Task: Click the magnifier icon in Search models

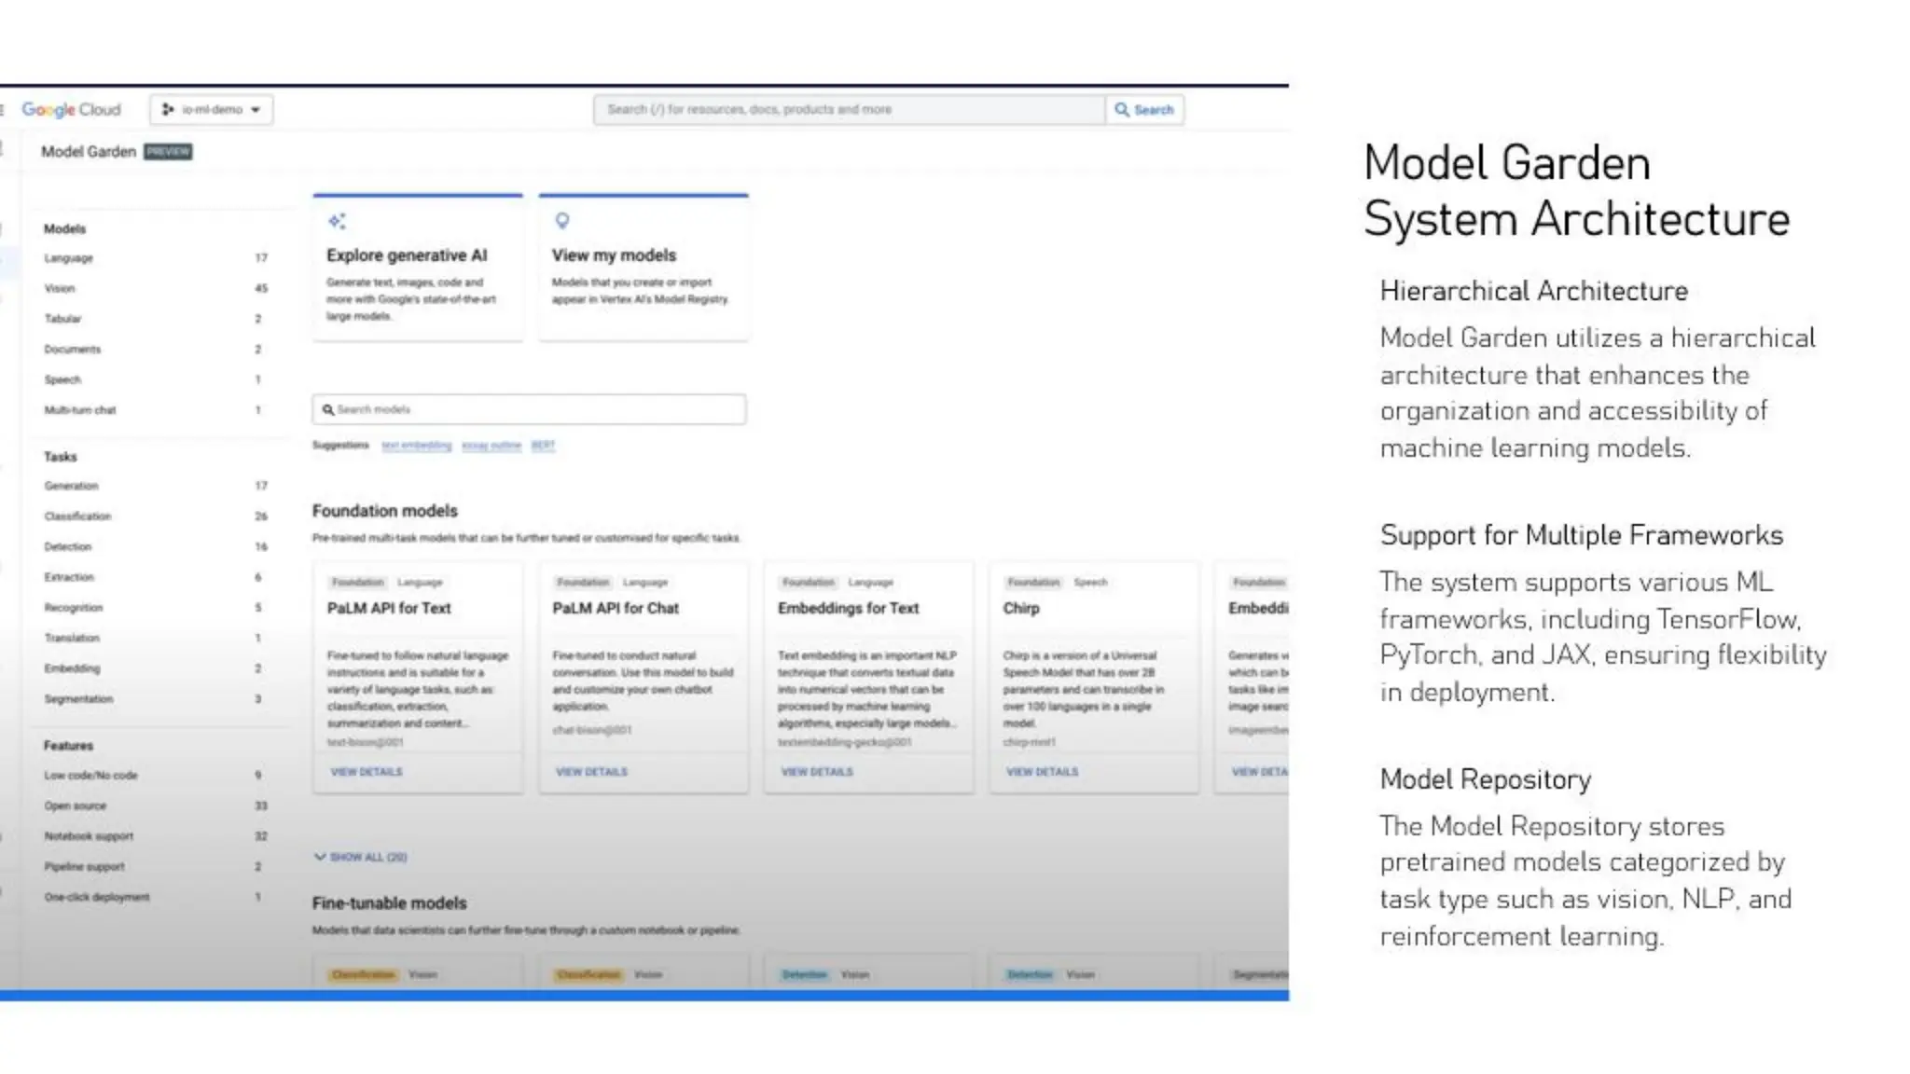Action: [328, 409]
